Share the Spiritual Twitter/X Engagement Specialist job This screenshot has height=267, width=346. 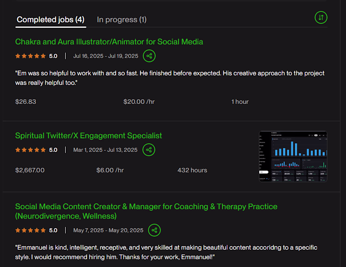click(x=149, y=150)
